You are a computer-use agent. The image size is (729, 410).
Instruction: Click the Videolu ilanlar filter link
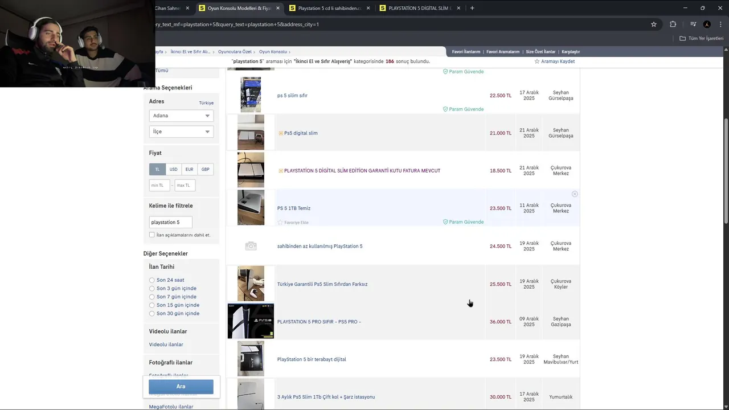coord(166,345)
